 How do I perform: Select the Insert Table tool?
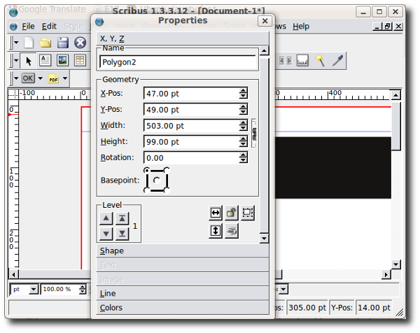click(x=80, y=60)
